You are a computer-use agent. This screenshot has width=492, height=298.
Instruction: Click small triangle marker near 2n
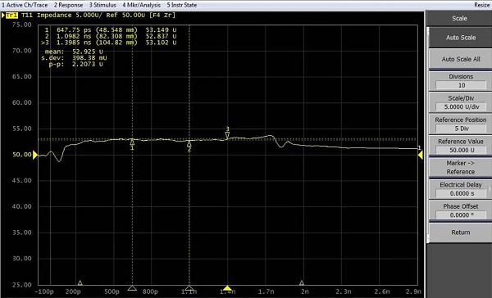coord(302,283)
